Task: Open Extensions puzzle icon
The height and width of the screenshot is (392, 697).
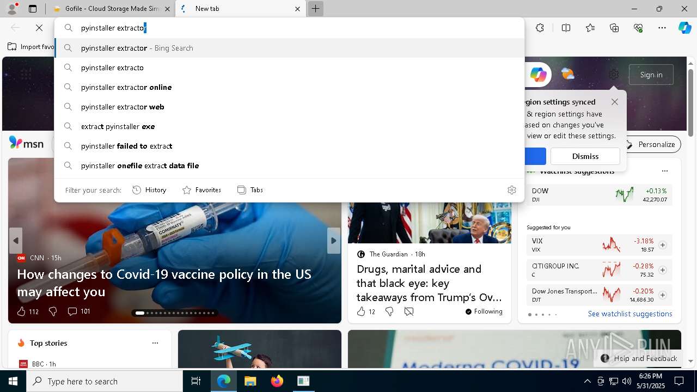Action: (x=540, y=28)
